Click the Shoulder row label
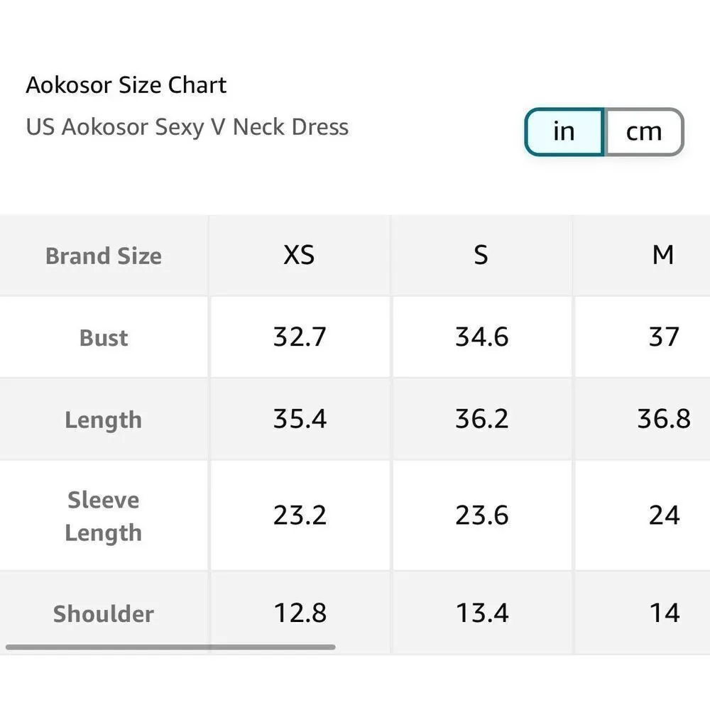 [x=104, y=613]
